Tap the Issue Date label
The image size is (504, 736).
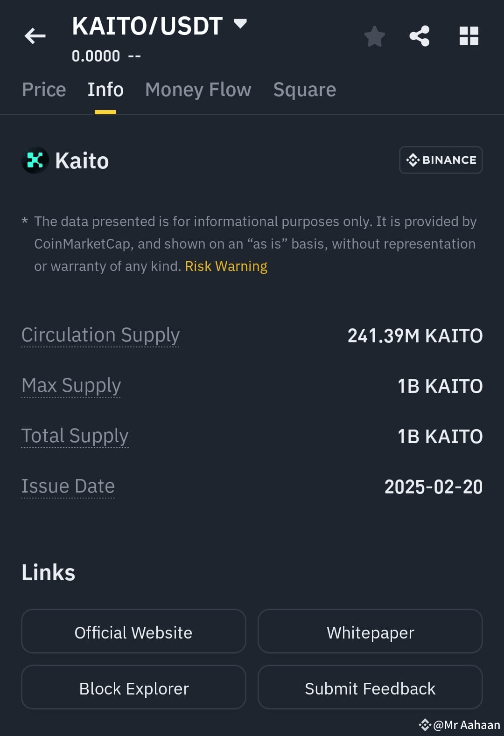pos(68,486)
